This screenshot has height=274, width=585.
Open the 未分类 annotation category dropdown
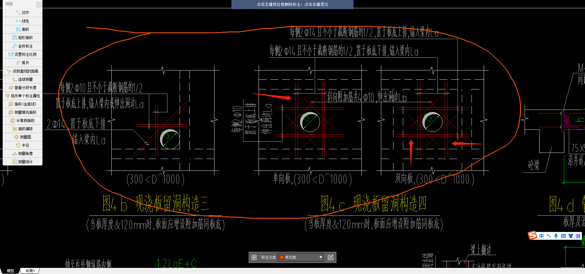click(x=301, y=257)
